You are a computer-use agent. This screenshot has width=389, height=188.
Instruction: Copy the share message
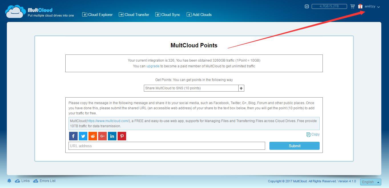[313, 134]
